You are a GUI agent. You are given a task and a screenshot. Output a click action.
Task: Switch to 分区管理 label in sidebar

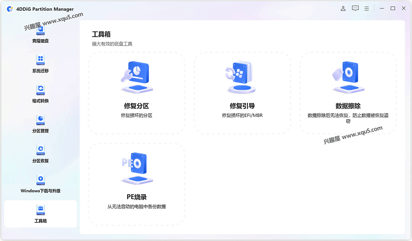41,131
